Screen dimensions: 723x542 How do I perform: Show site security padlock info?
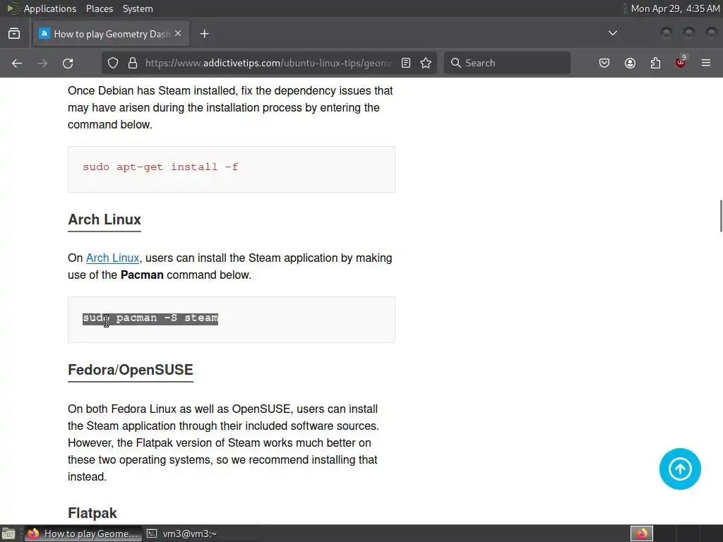(x=133, y=63)
